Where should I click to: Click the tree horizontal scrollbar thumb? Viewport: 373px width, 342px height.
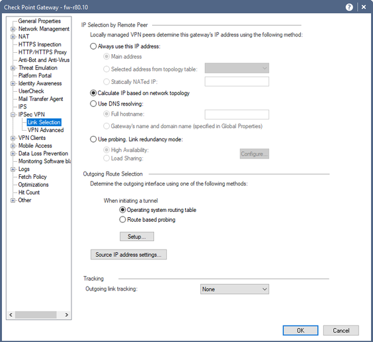(x=36, y=315)
